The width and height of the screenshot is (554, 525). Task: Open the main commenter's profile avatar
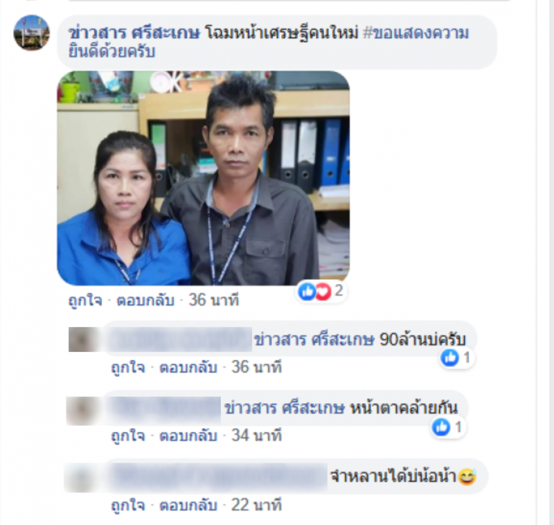tap(31, 33)
